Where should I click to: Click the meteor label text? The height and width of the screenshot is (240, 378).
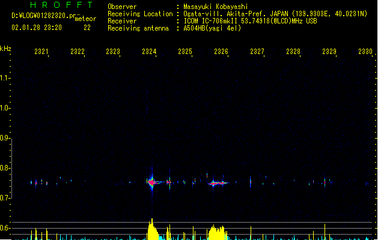tap(85, 19)
